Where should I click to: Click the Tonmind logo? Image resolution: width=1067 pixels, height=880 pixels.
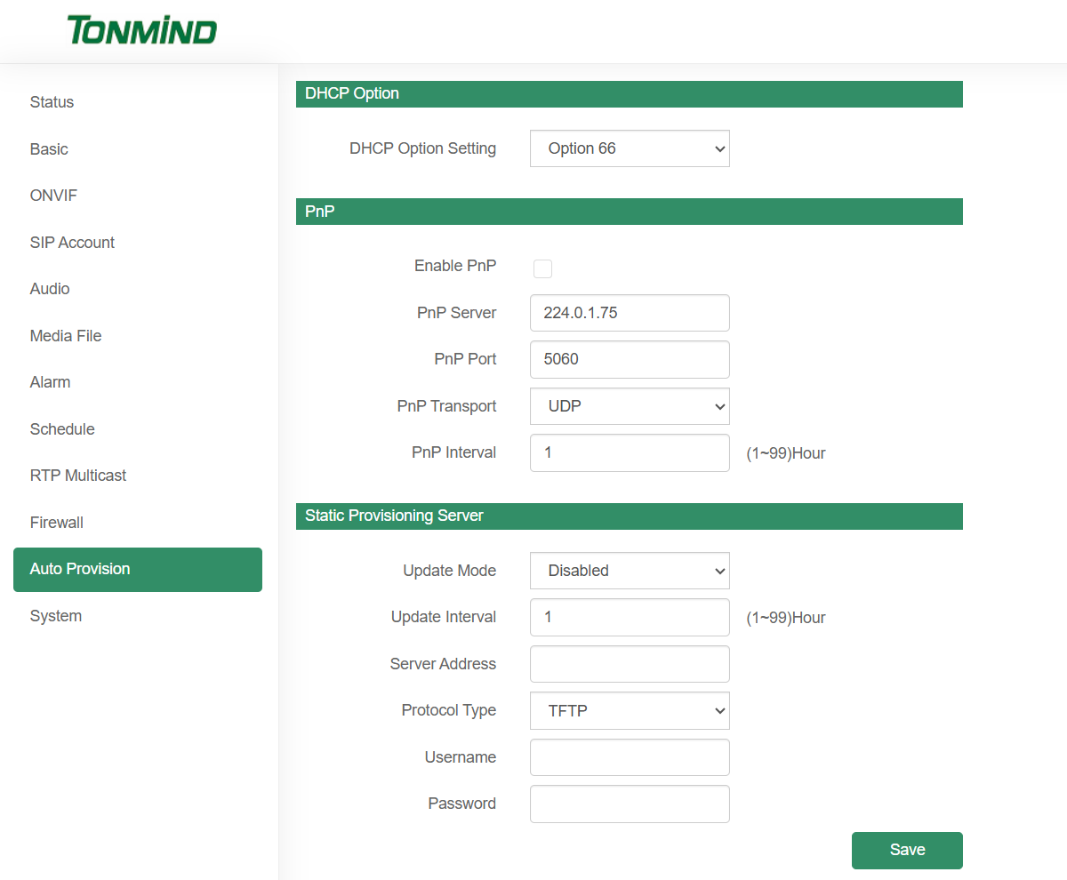141,30
